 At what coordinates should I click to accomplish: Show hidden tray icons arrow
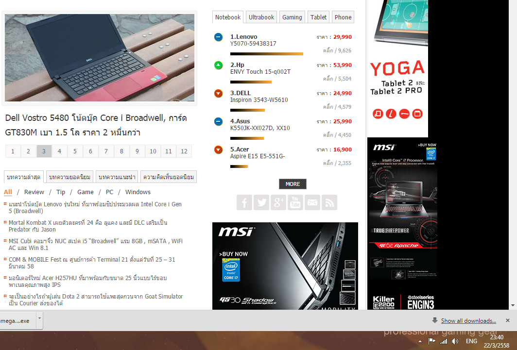pyautogui.click(x=420, y=341)
